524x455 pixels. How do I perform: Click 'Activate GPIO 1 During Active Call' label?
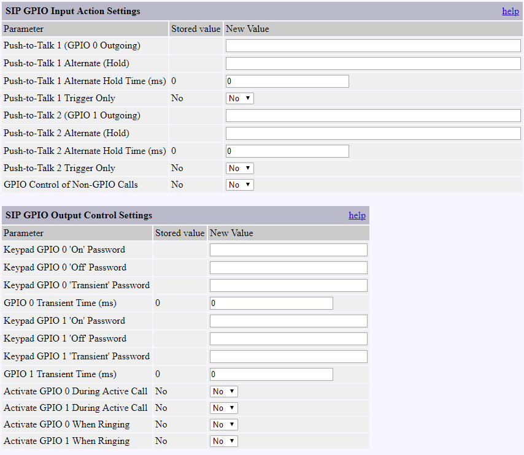pos(75,408)
